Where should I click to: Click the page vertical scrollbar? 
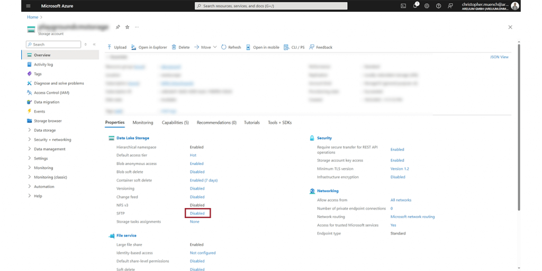519,127
